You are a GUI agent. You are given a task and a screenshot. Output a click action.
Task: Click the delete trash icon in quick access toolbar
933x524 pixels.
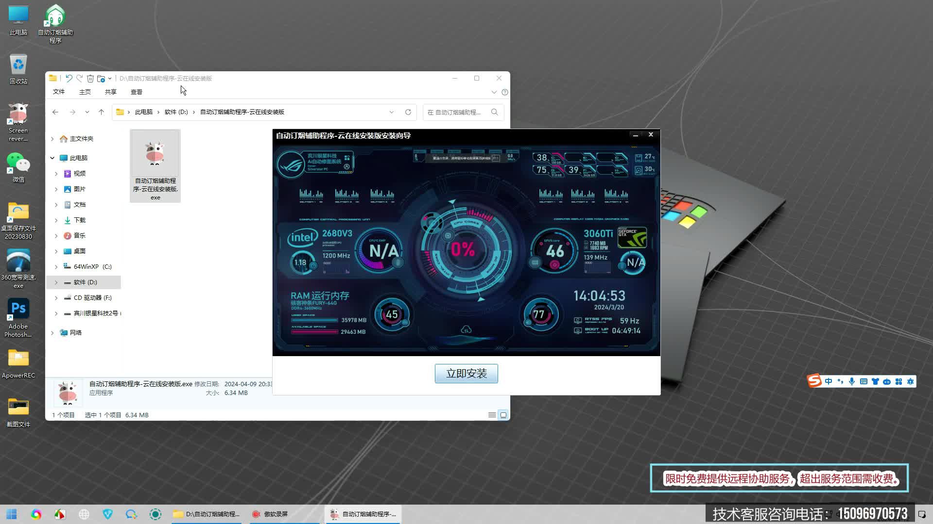90,78
